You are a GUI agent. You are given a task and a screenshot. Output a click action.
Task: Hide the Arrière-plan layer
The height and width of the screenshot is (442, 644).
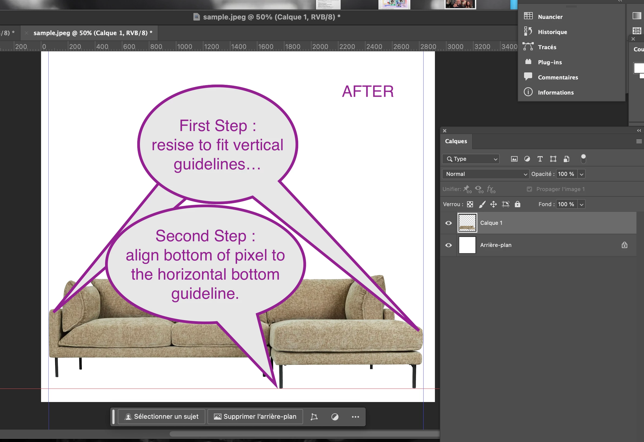(448, 245)
